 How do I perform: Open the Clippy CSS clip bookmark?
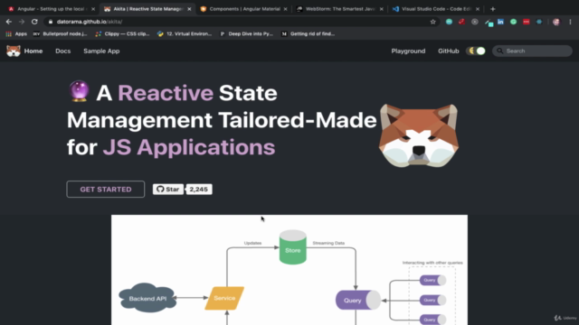pyautogui.click(x=122, y=34)
